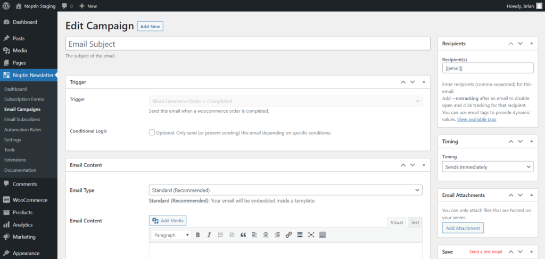Open Noptin Documentation link
The height and width of the screenshot is (259, 545).
click(x=20, y=170)
